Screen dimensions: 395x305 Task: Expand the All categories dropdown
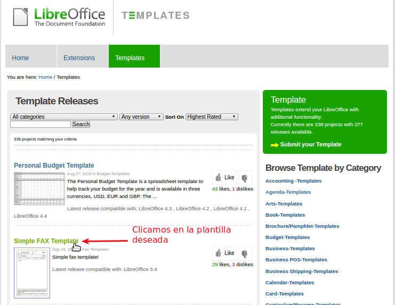pos(64,117)
